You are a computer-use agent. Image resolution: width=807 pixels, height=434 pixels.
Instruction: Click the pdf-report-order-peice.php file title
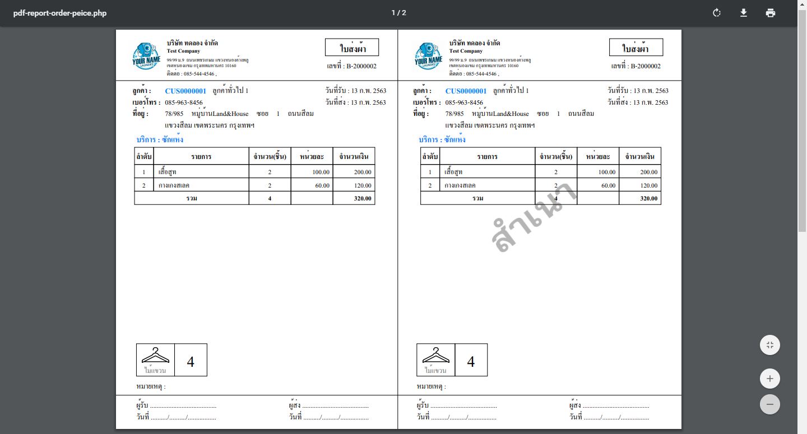60,13
